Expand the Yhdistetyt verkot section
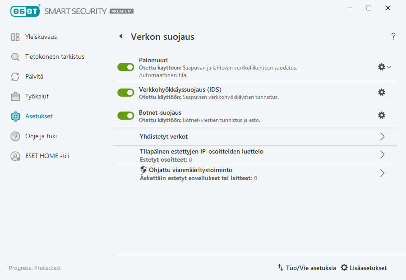The height and width of the screenshot is (280, 406). tap(382, 136)
